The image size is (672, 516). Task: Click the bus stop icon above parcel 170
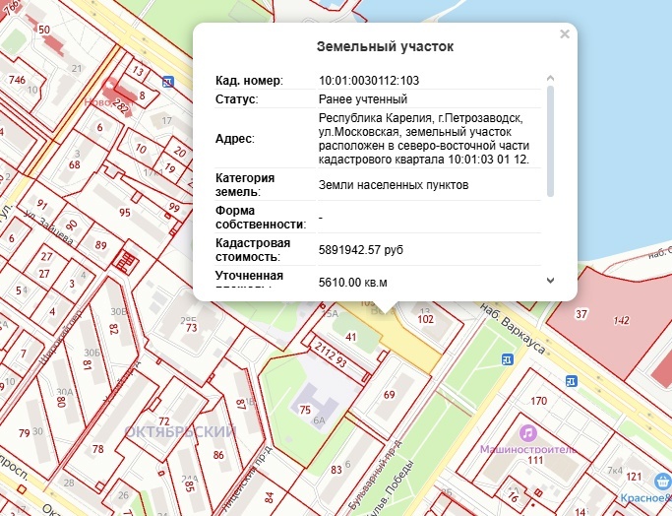(x=571, y=380)
